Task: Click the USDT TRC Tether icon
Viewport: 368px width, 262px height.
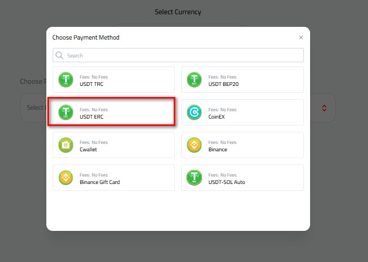Action: (x=66, y=80)
